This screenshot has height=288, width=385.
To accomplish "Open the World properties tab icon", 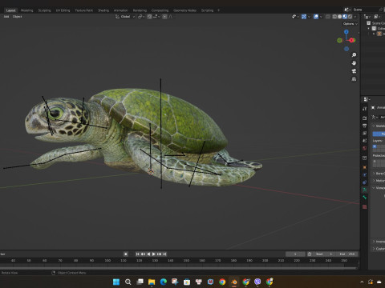I will point(364,148).
